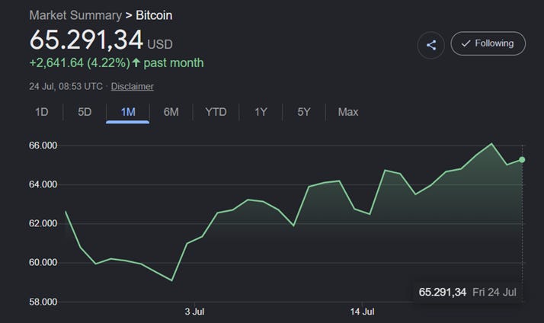Screen dimensions: 544x323
Task: Select the 5D time range tab
Action: [x=85, y=112]
